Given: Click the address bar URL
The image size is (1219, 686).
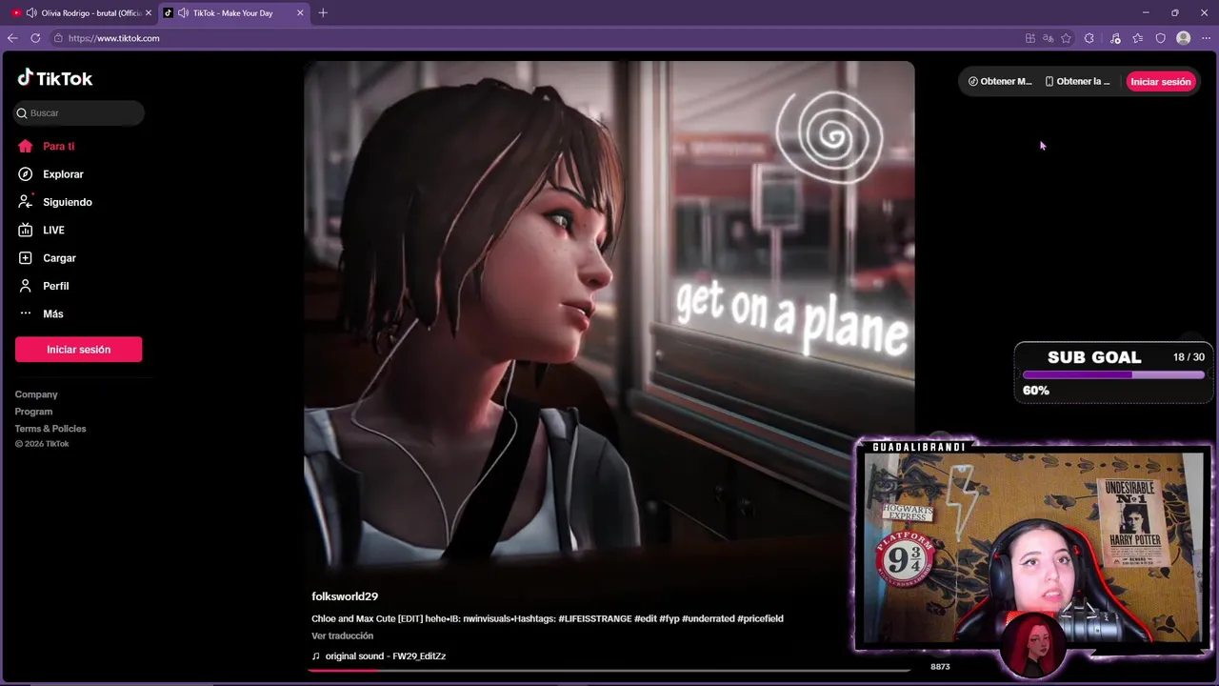Looking at the screenshot, I should click(113, 38).
